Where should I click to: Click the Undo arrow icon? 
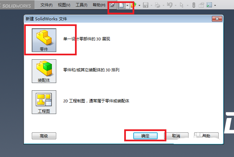point(170,5)
